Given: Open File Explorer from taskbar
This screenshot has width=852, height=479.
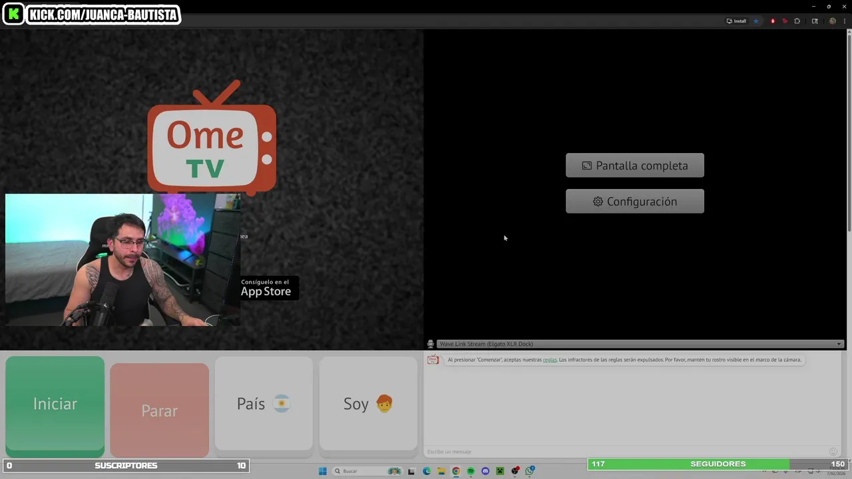Looking at the screenshot, I should point(441,471).
